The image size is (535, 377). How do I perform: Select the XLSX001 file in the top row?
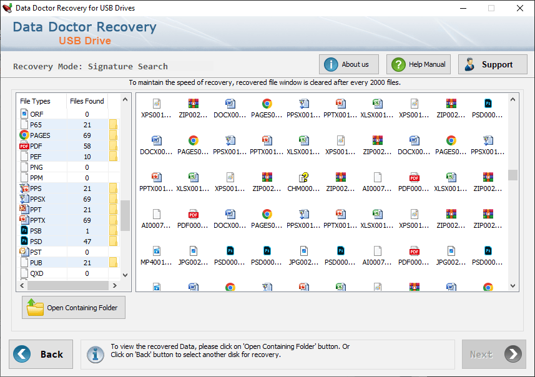click(377, 109)
